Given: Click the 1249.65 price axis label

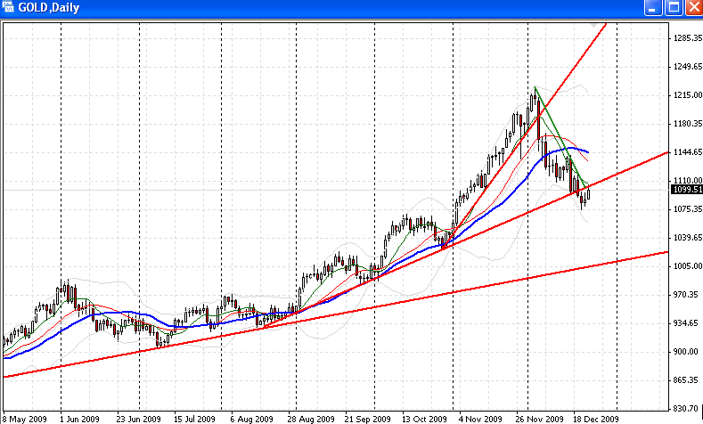Looking at the screenshot, I should tap(688, 67).
